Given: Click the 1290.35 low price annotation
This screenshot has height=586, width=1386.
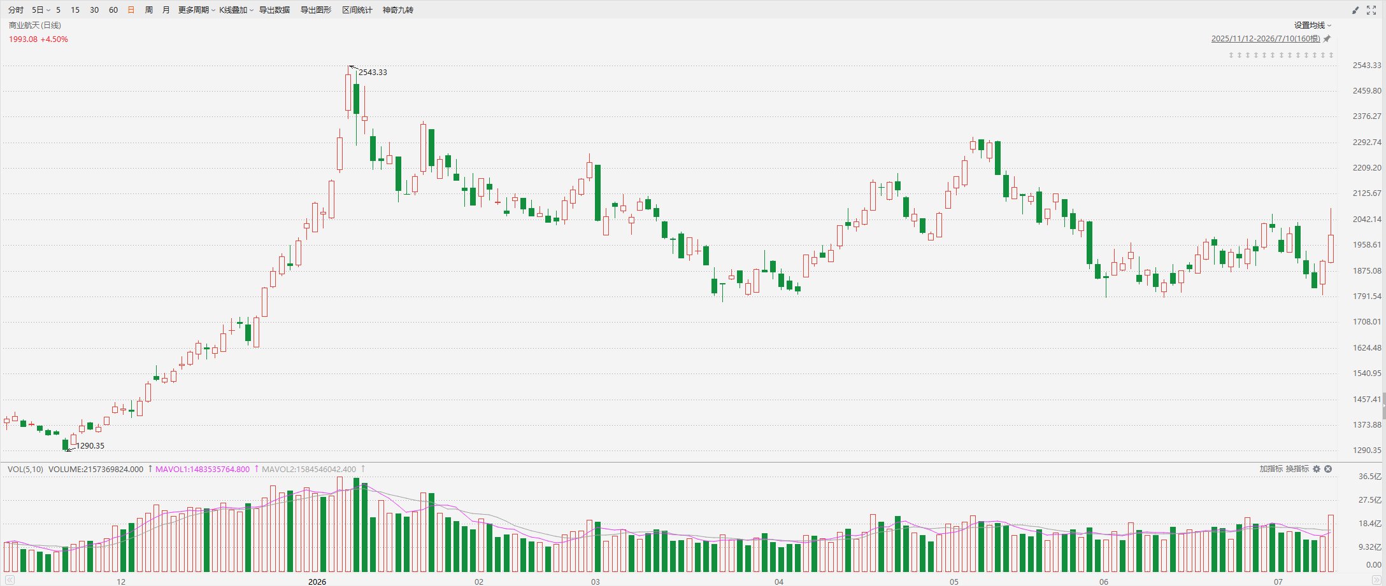Looking at the screenshot, I should 90,446.
